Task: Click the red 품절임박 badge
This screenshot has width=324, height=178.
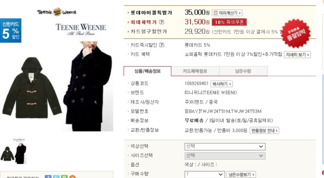Action: 296,33
